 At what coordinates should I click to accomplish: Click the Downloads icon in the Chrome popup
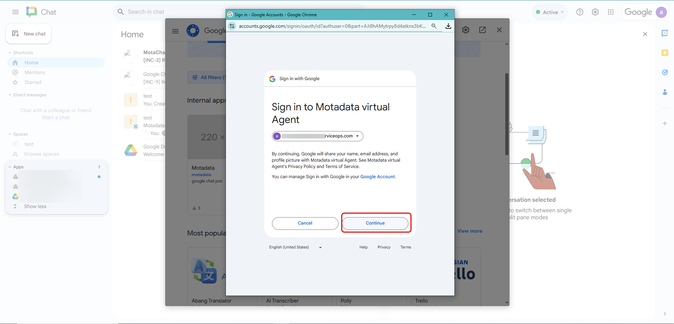tap(448, 26)
